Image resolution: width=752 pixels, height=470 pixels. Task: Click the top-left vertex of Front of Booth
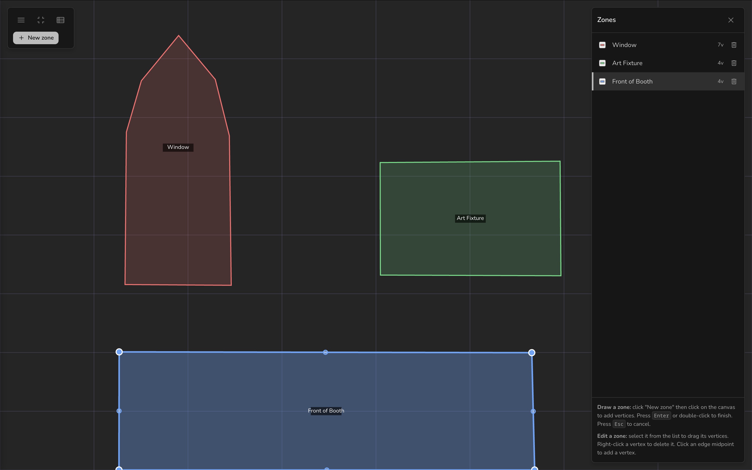click(119, 352)
